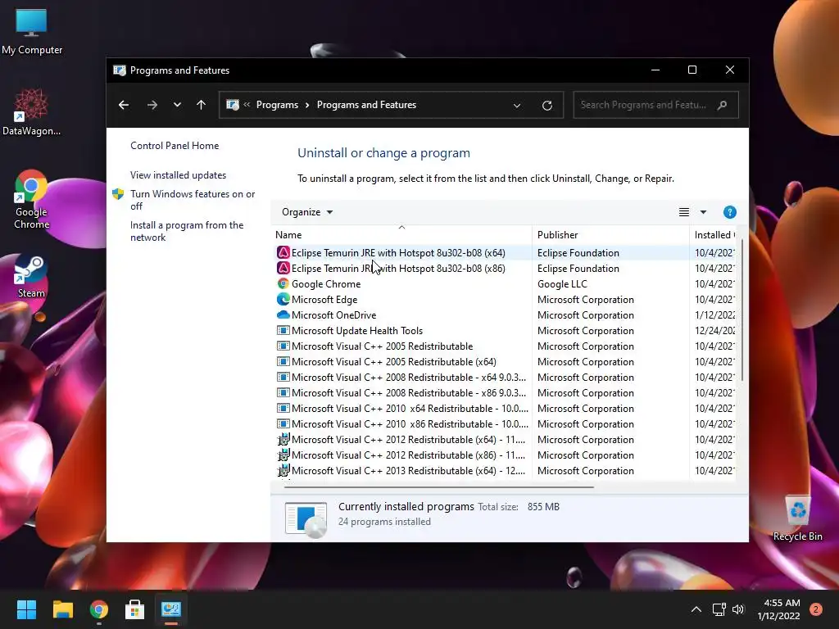Open the volume speaker tray icon
Screen dimensions: 839x629
pyautogui.click(x=738, y=609)
